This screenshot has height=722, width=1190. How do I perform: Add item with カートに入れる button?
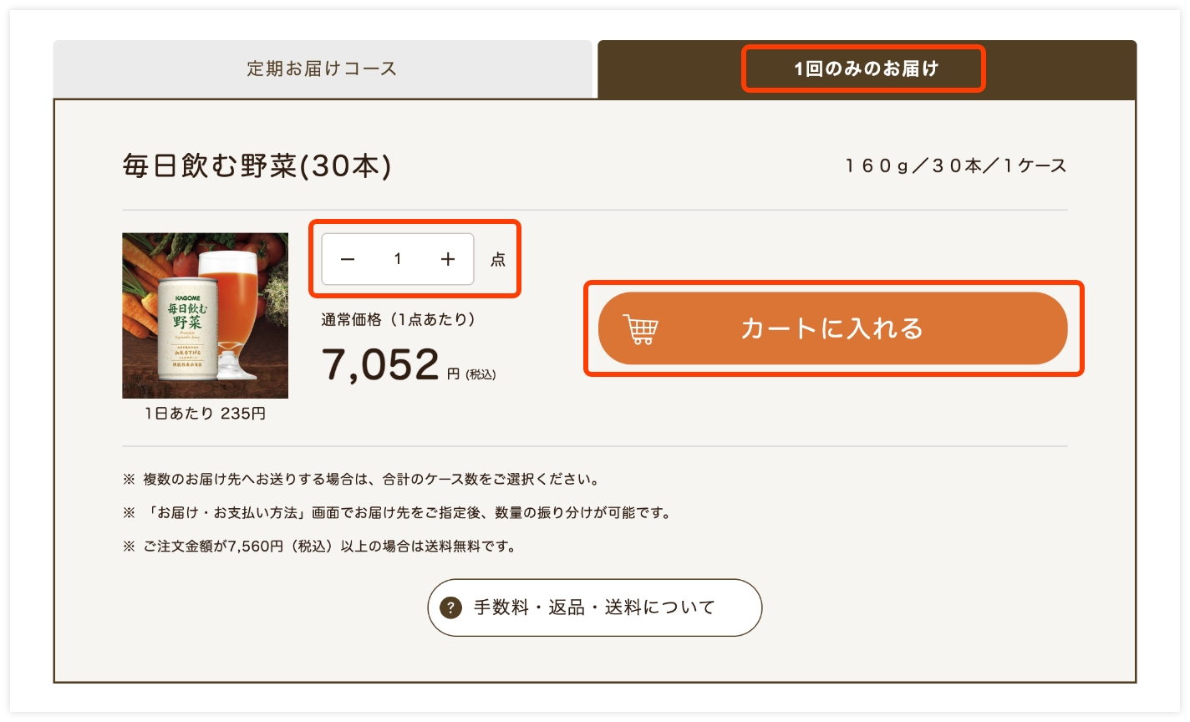pos(833,328)
